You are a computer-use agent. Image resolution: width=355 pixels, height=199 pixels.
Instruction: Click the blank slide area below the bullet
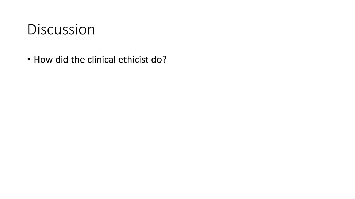[104, 104]
